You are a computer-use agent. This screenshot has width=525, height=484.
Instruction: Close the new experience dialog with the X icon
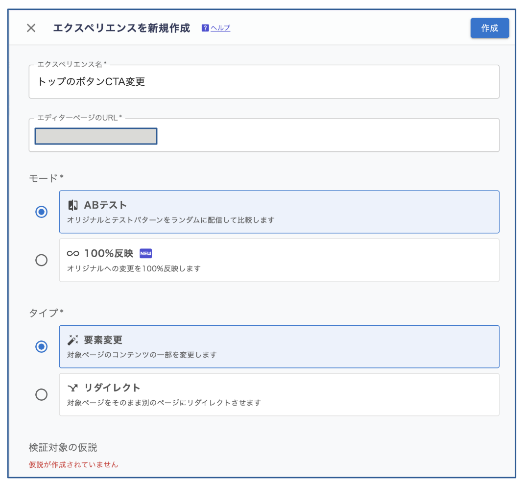pos(31,28)
